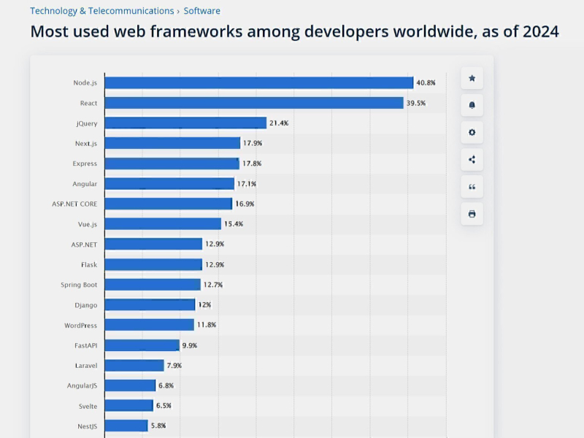Image resolution: width=584 pixels, height=438 pixels.
Task: Select the Express bar
Action: click(172, 163)
